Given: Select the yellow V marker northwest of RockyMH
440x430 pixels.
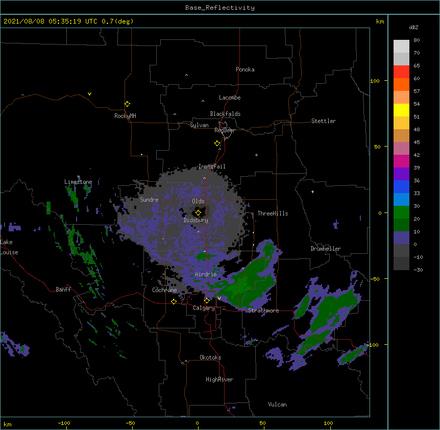Looking at the screenshot, I should [x=89, y=94].
